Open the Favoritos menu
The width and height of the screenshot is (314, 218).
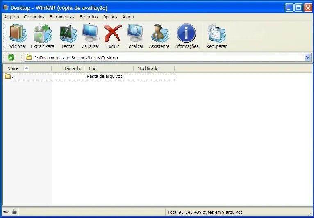click(x=89, y=17)
